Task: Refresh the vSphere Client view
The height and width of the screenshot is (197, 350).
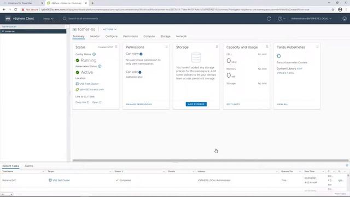Action: [269, 19]
